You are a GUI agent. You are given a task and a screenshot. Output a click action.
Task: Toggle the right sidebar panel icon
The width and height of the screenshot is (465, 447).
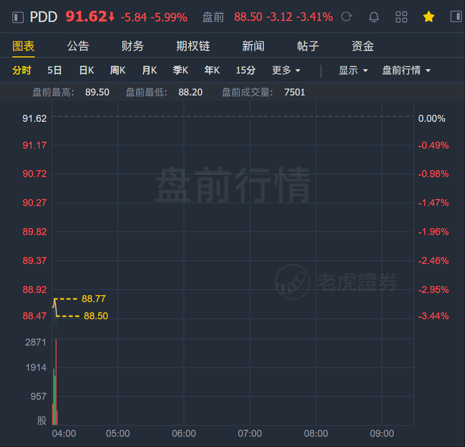click(x=456, y=16)
